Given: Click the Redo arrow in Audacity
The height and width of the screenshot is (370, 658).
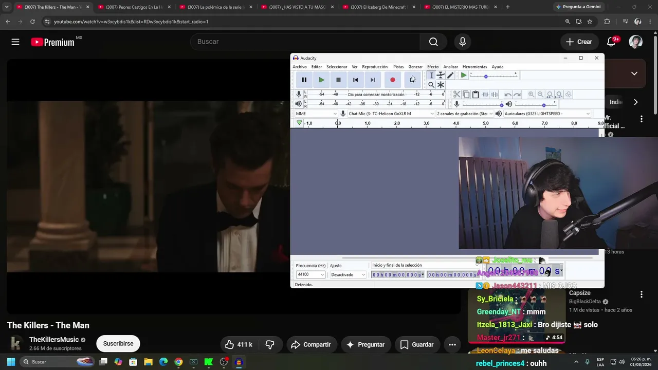Looking at the screenshot, I should pyautogui.click(x=517, y=95).
